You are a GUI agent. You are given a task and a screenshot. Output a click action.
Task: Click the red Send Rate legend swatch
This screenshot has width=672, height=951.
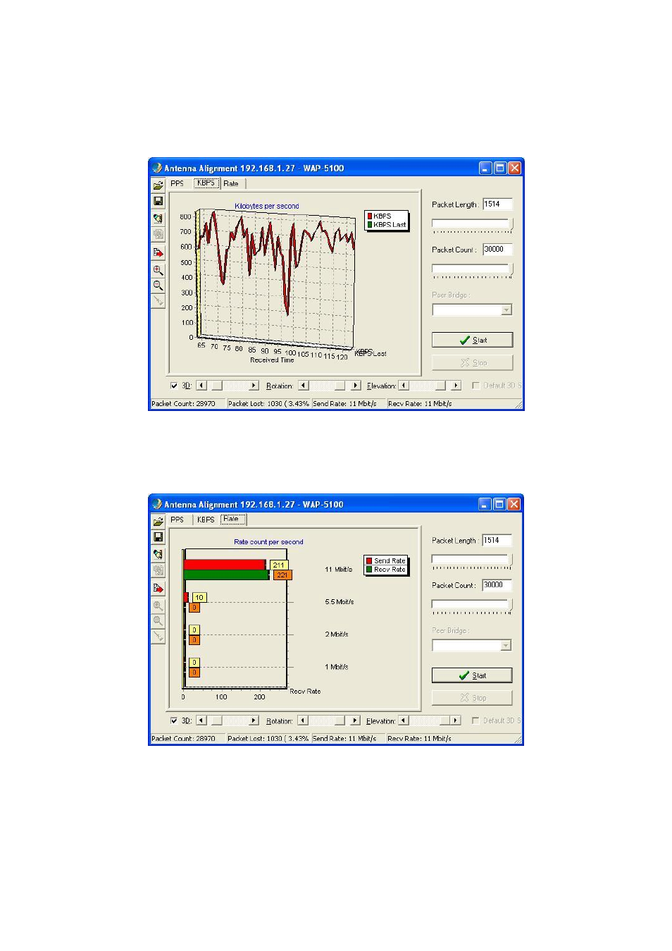[x=369, y=561]
